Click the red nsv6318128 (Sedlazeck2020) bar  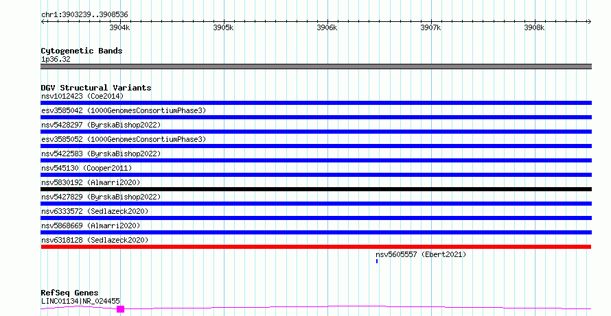point(316,247)
